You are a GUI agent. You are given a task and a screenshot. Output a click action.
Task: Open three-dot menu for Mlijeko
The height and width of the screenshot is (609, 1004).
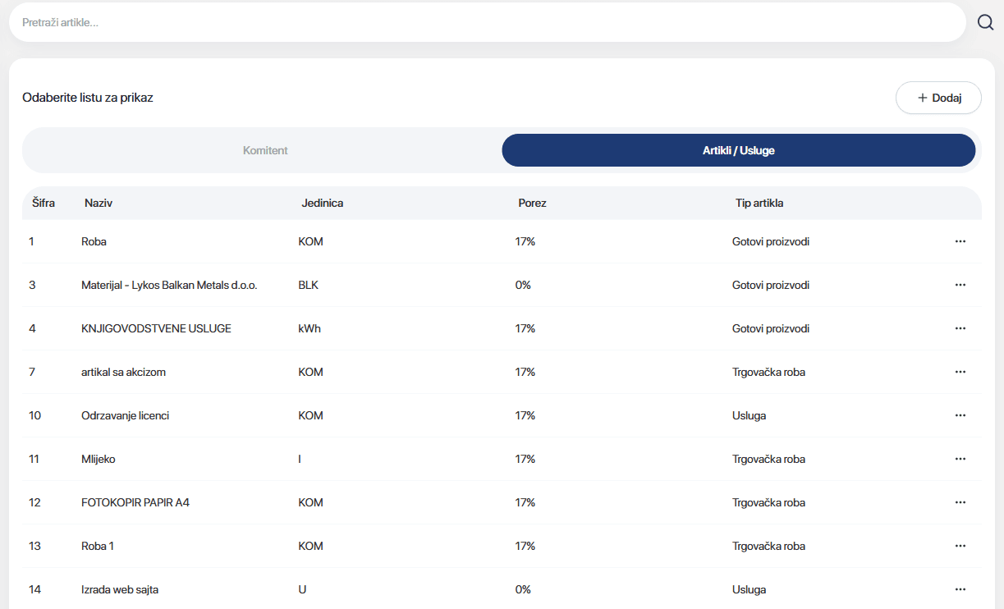coord(960,459)
